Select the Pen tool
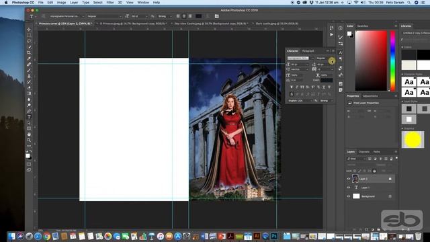This screenshot has height=242, width=430. [29, 111]
